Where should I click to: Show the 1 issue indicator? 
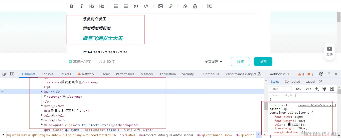(310, 74)
